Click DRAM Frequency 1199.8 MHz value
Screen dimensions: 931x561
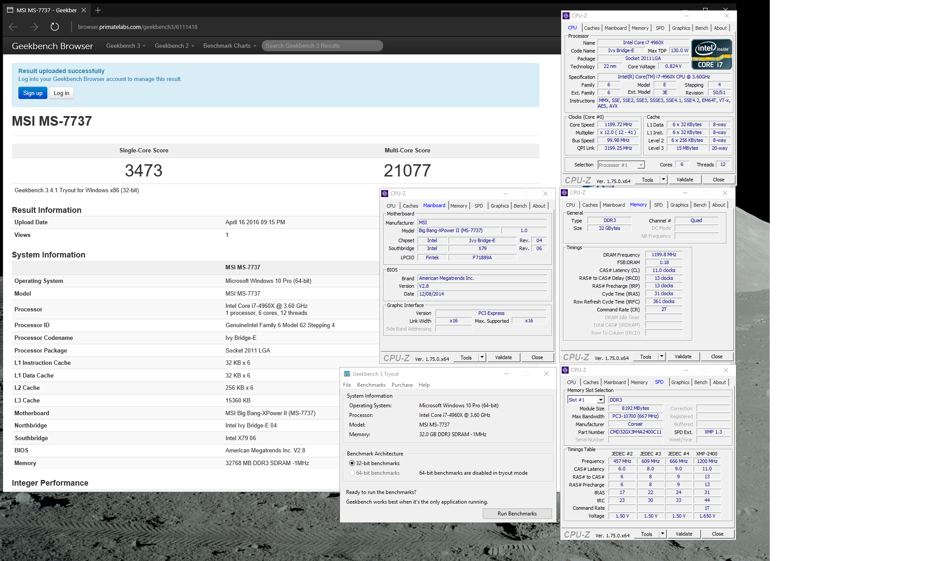click(664, 254)
